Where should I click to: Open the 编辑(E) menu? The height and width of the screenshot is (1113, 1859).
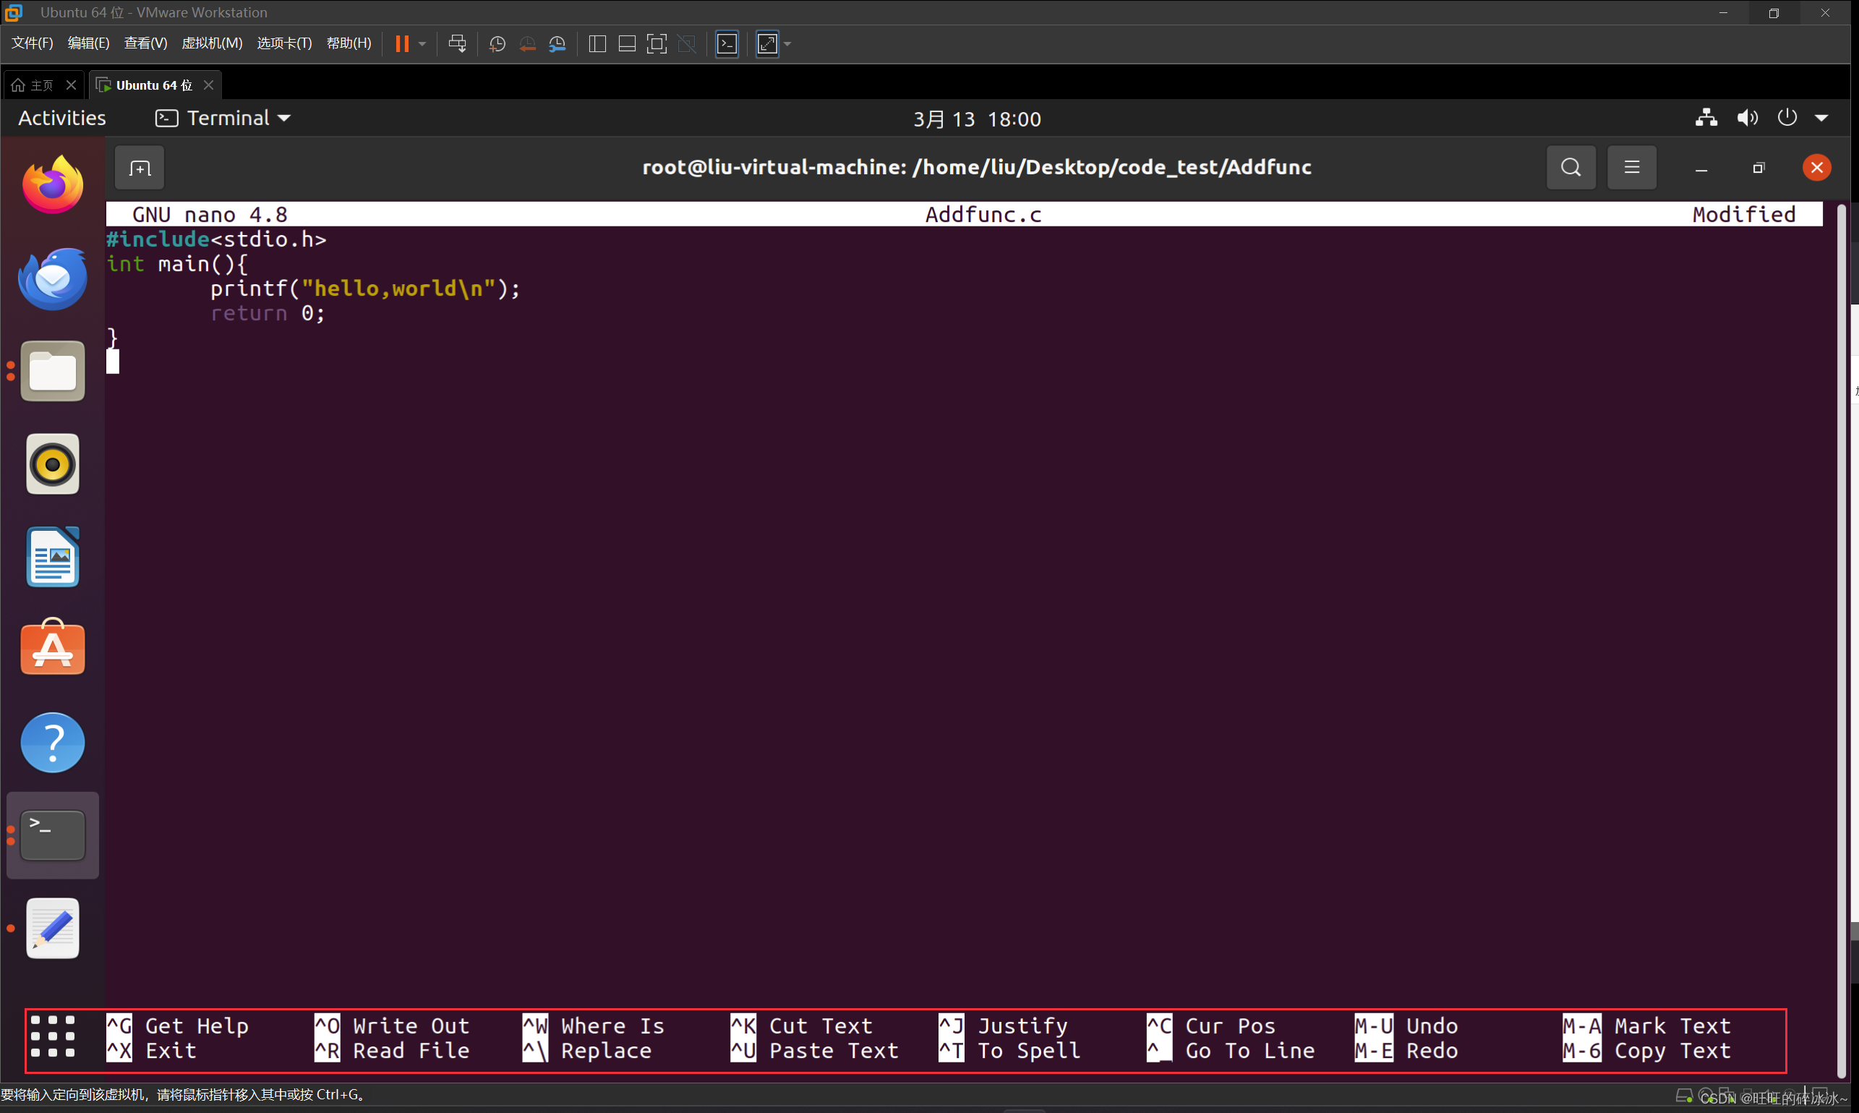tap(88, 43)
